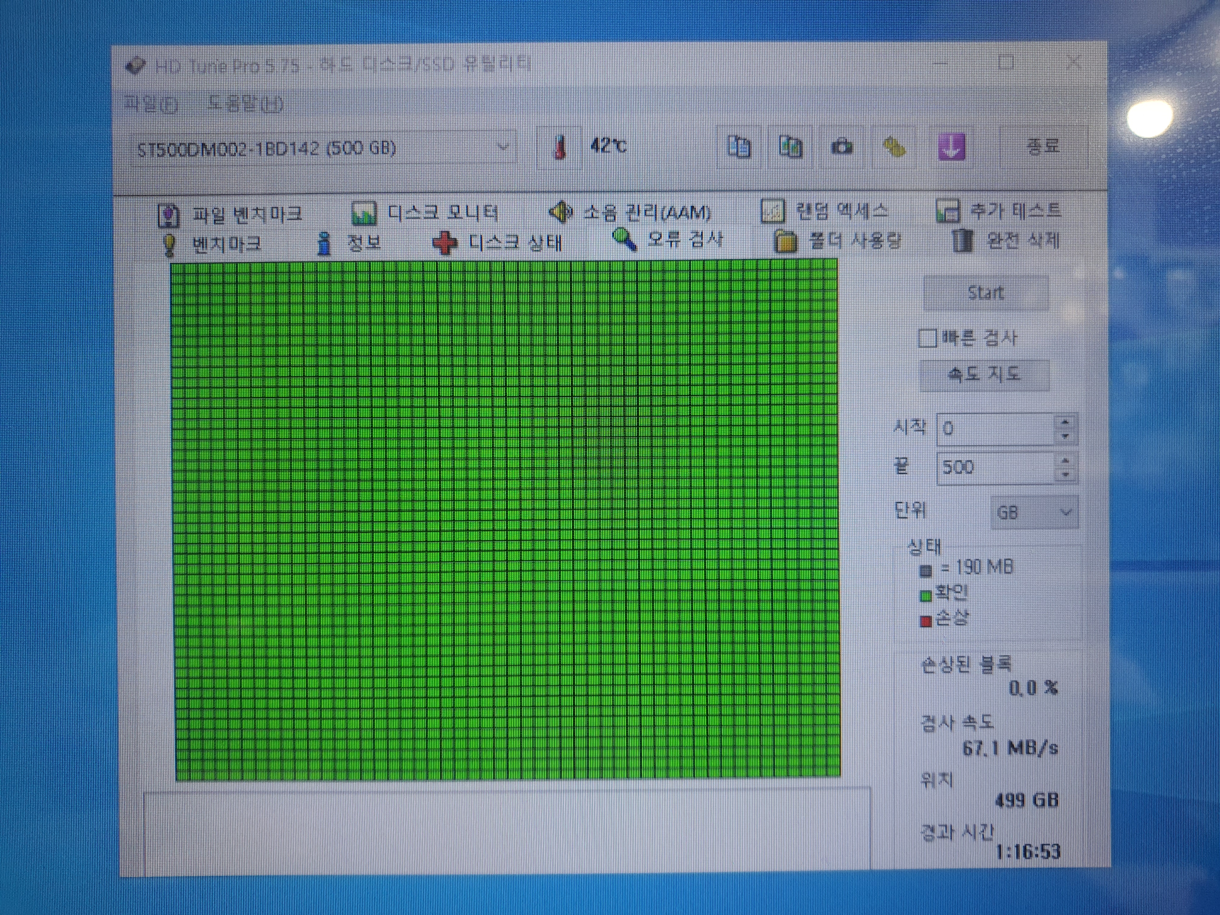Screen dimensions: 1220x915
Task: Click the 42°C temperature reading
Action: point(608,146)
